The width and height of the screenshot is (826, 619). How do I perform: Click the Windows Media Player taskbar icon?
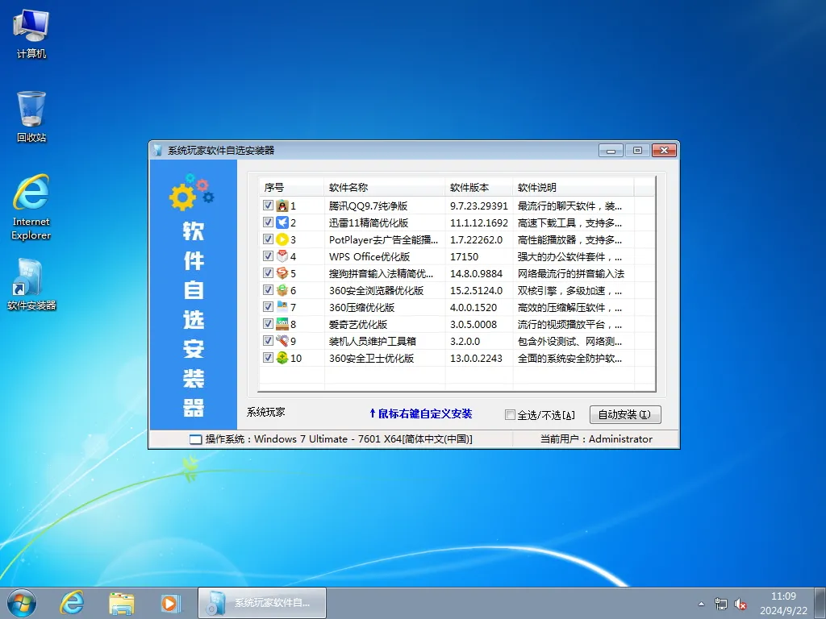[x=170, y=603]
